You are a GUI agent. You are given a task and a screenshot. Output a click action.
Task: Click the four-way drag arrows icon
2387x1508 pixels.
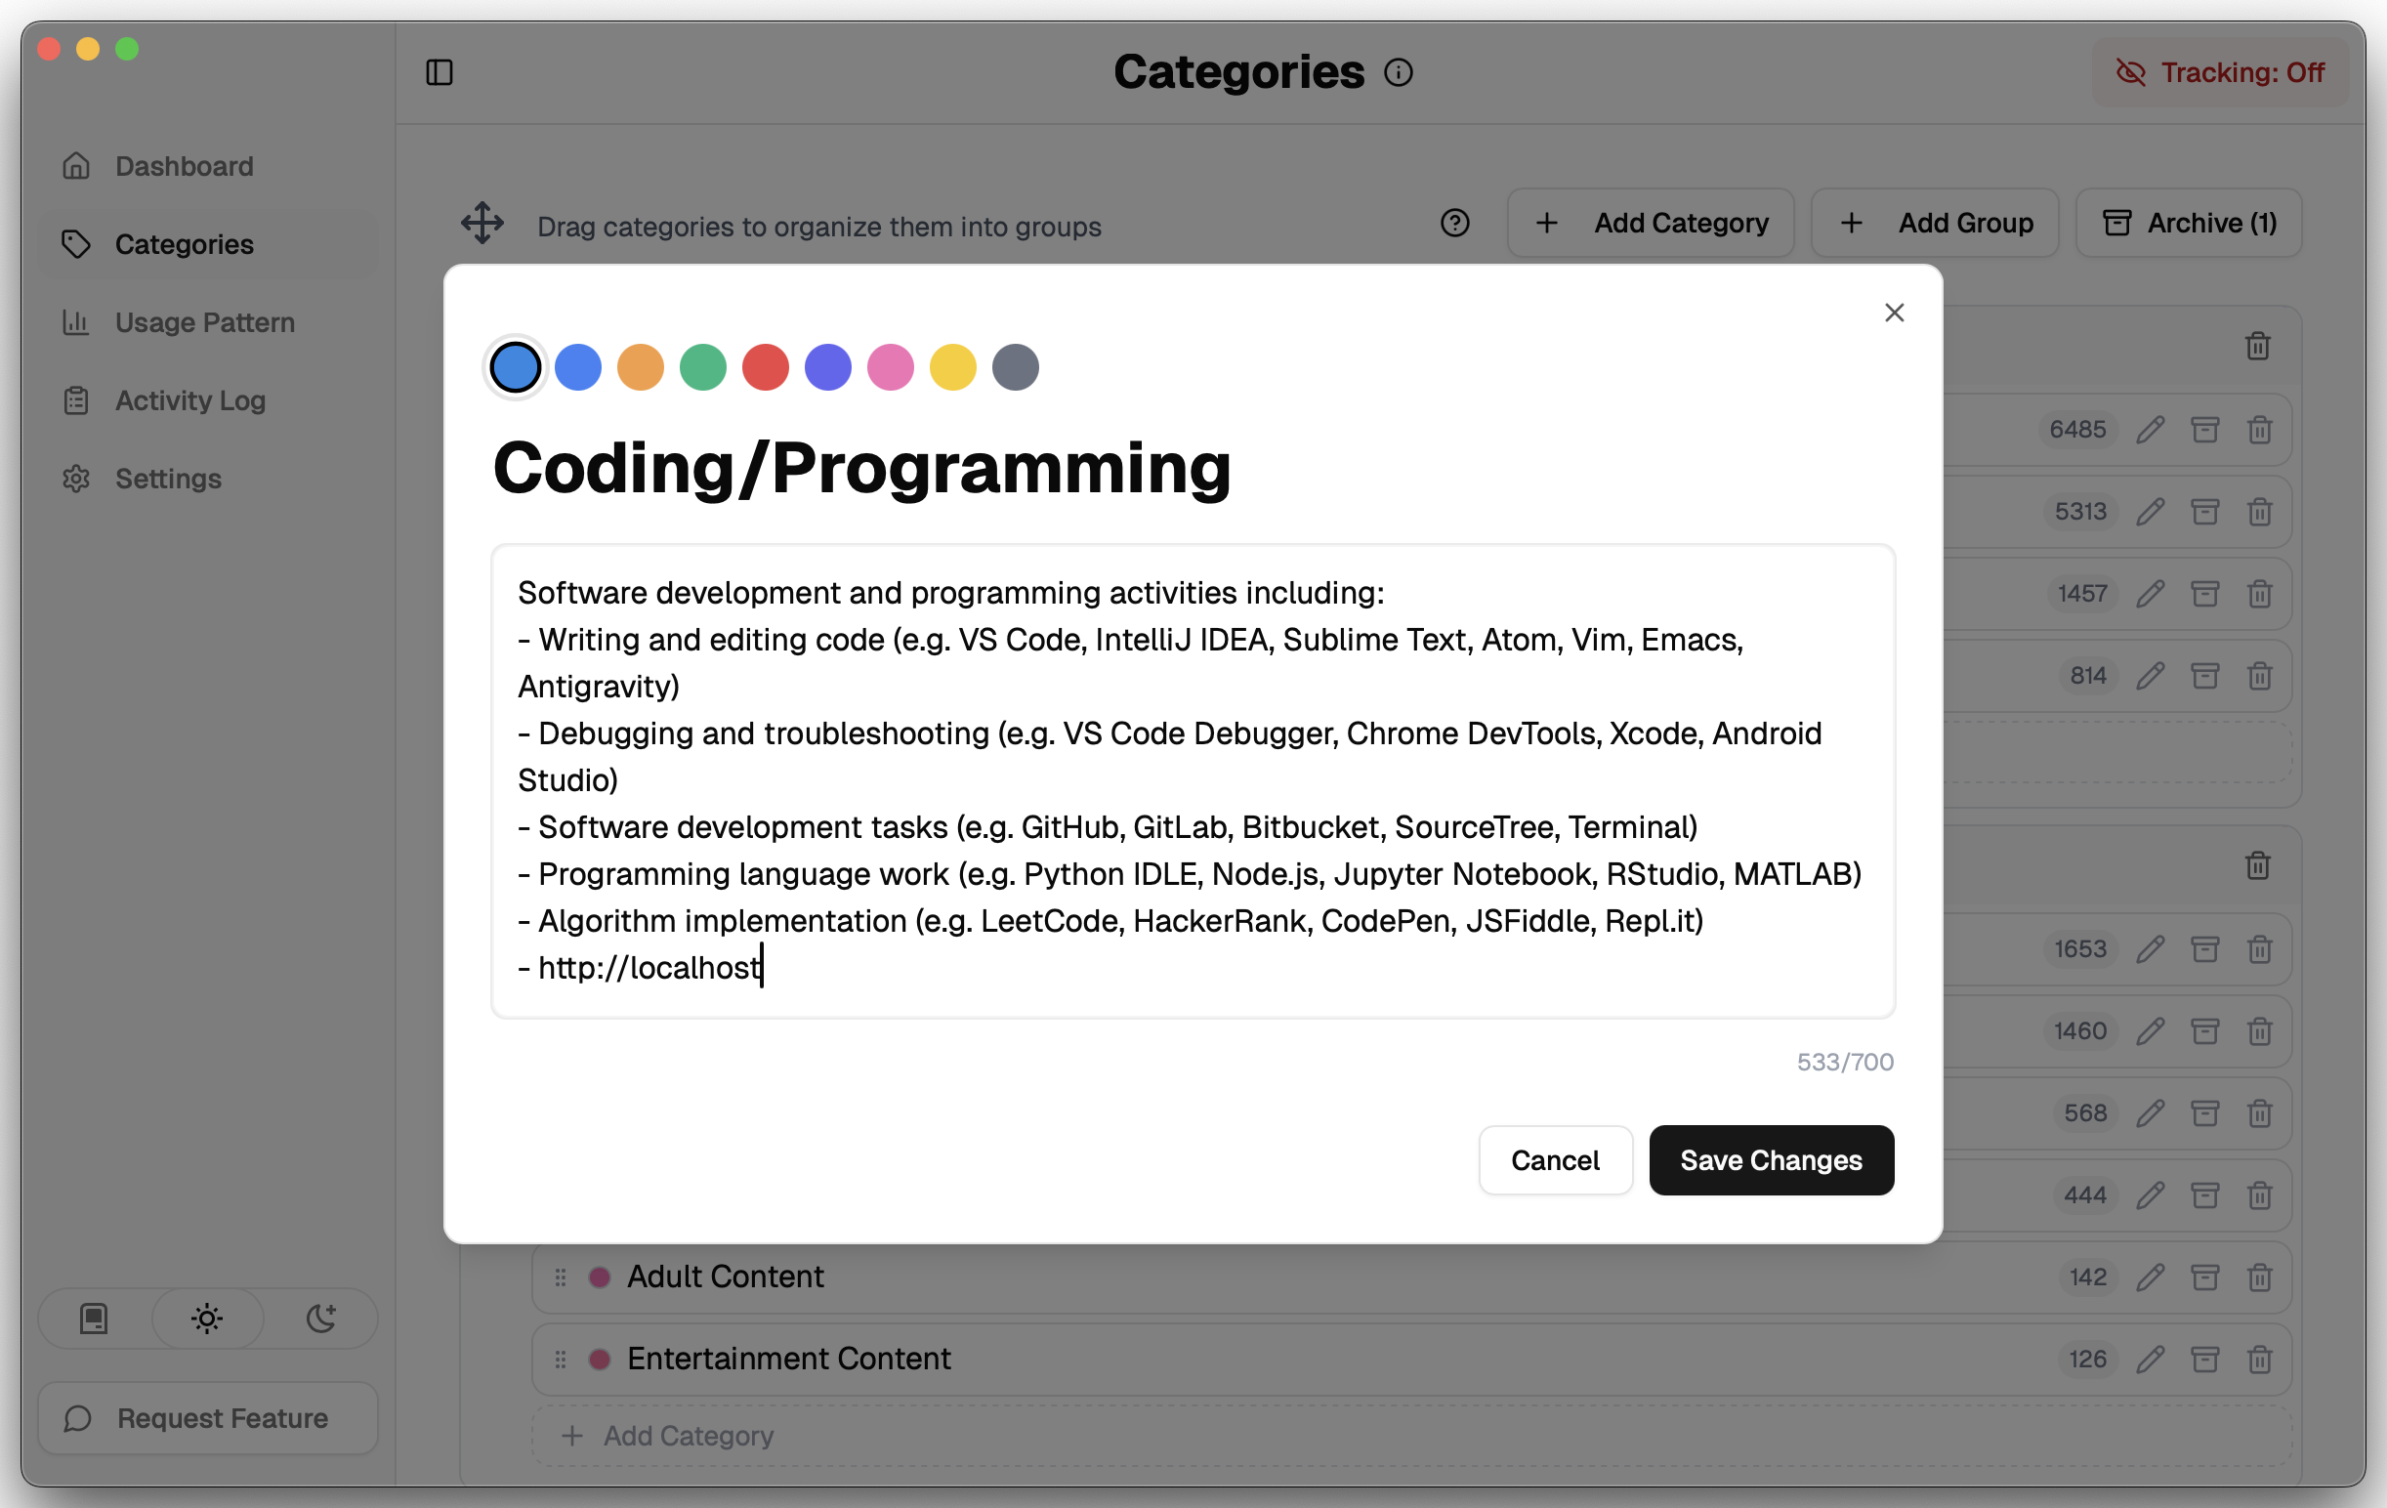point(482,223)
